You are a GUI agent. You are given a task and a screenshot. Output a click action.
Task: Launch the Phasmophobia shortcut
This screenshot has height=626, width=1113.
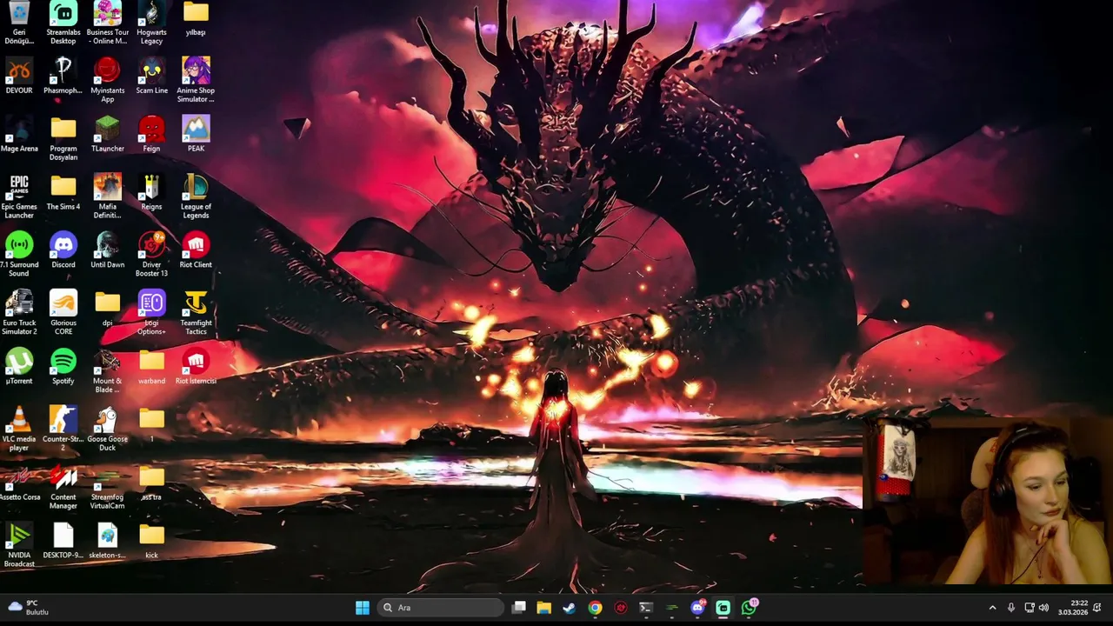tap(63, 77)
